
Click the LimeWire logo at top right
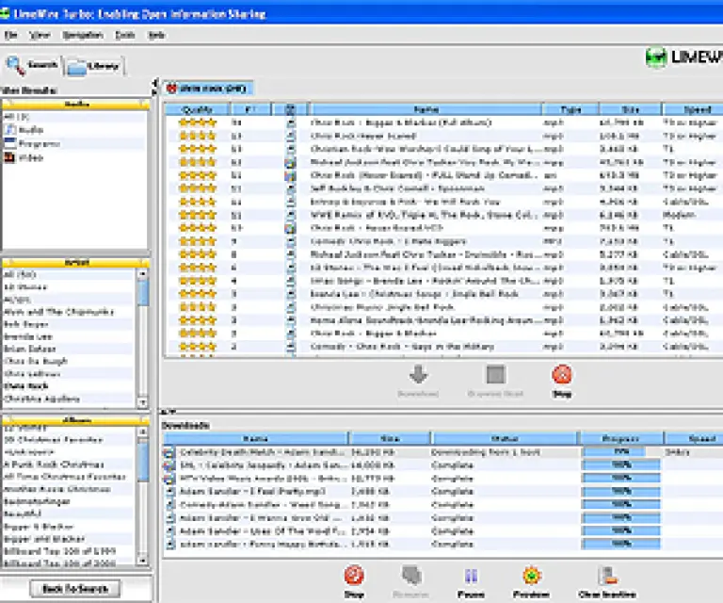click(x=683, y=57)
